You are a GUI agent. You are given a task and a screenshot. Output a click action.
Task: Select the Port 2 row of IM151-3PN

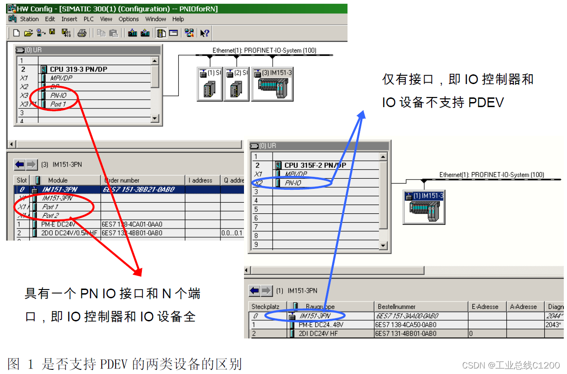coord(129,216)
